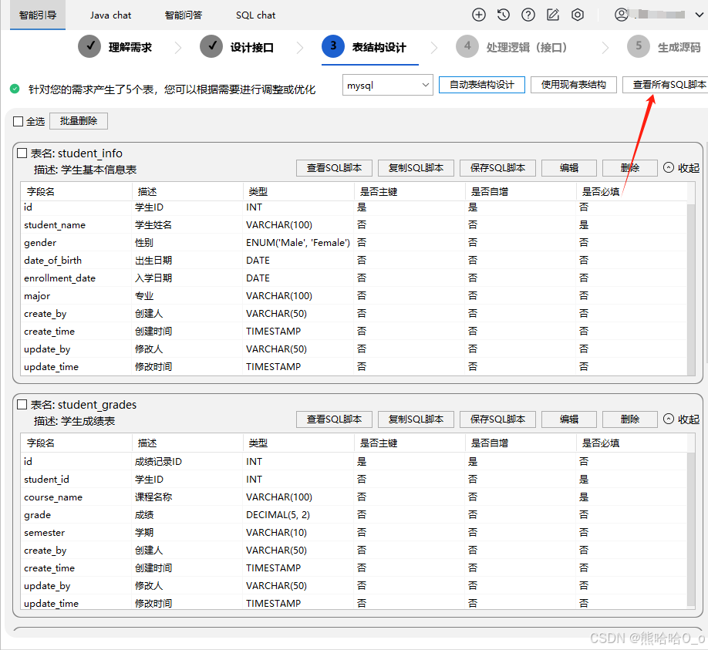Go to 生成源码 step label

(679, 47)
